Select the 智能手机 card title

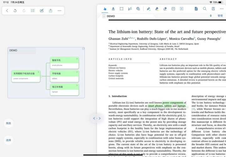point(56,60)
